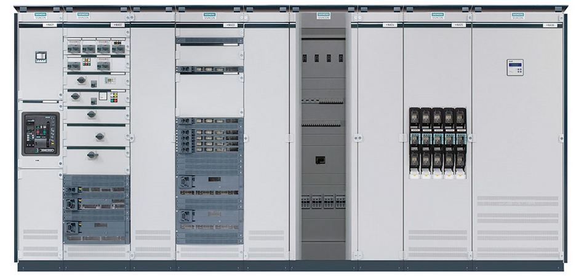
Task: Click the power meter display on leftmost cabinet
Action: click(41, 57)
